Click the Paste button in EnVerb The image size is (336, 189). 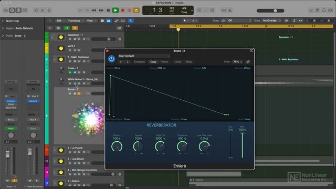[x=164, y=62]
